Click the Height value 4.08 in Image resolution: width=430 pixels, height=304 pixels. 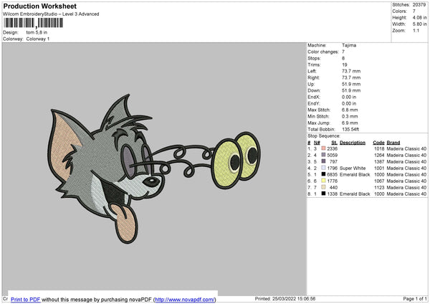419,17
